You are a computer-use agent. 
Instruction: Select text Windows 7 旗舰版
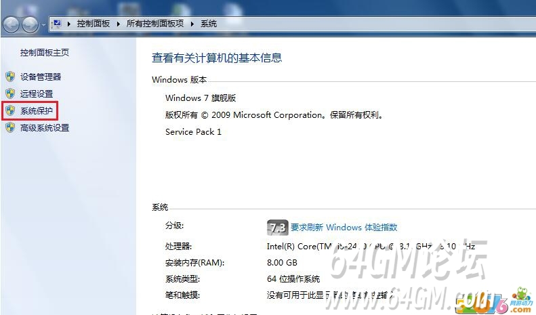pyautogui.click(x=201, y=98)
